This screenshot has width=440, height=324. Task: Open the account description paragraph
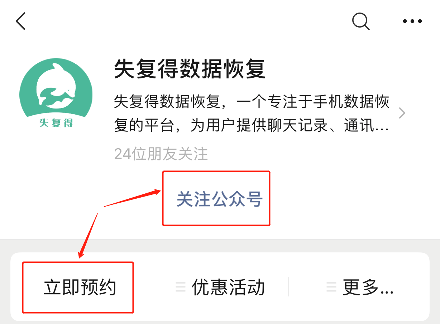pos(252,114)
